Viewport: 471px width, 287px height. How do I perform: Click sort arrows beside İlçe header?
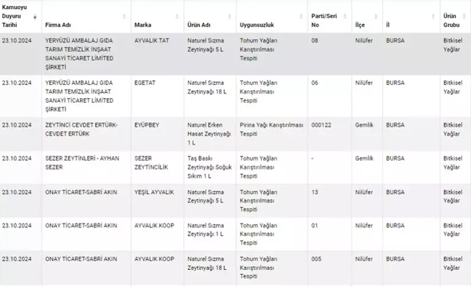(x=375, y=17)
